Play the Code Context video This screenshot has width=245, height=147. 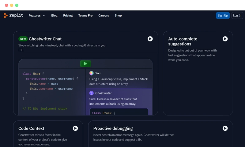click(x=75, y=128)
